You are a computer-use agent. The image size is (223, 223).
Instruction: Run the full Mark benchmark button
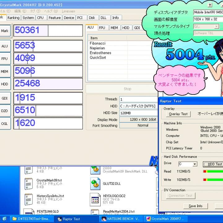pyautogui.click(x=5, y=31)
